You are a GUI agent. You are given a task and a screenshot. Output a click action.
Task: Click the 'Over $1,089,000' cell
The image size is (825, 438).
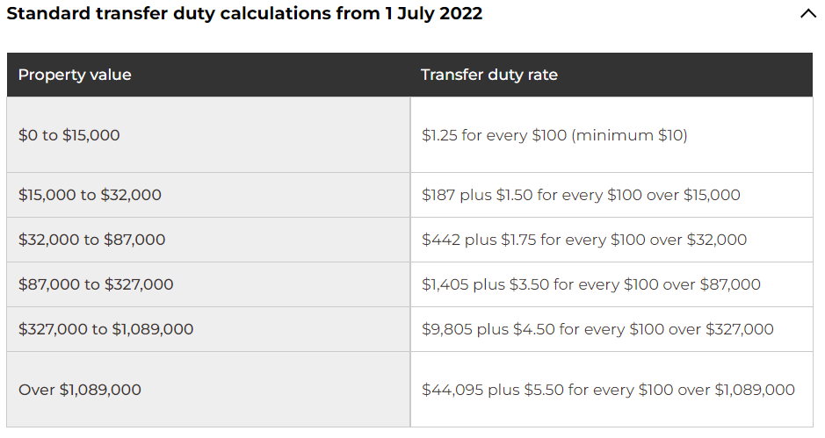click(x=208, y=389)
